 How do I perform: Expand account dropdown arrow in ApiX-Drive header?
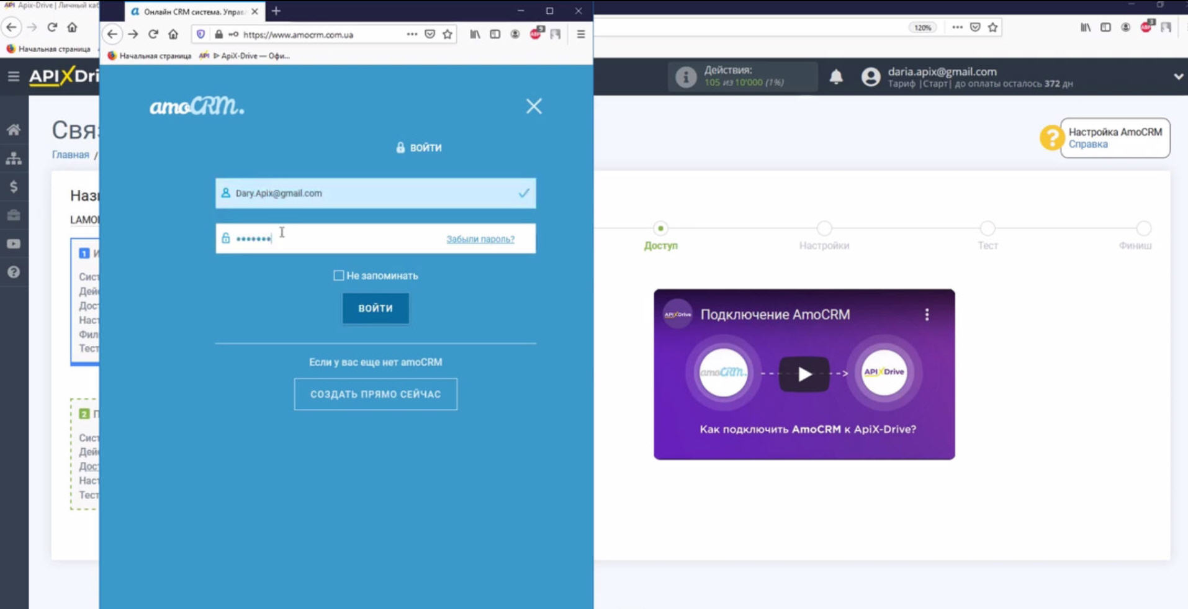click(x=1178, y=77)
